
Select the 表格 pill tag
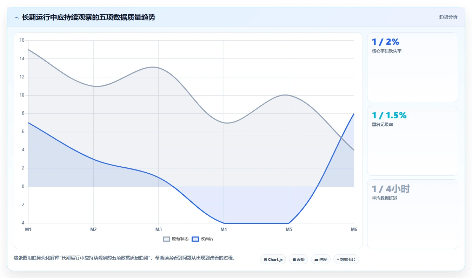click(298, 259)
